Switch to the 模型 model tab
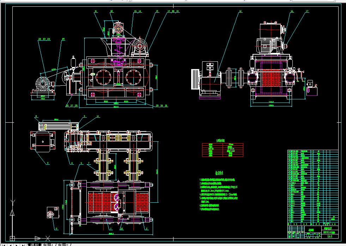Viewport: 346px width, 246px height. coord(35,245)
